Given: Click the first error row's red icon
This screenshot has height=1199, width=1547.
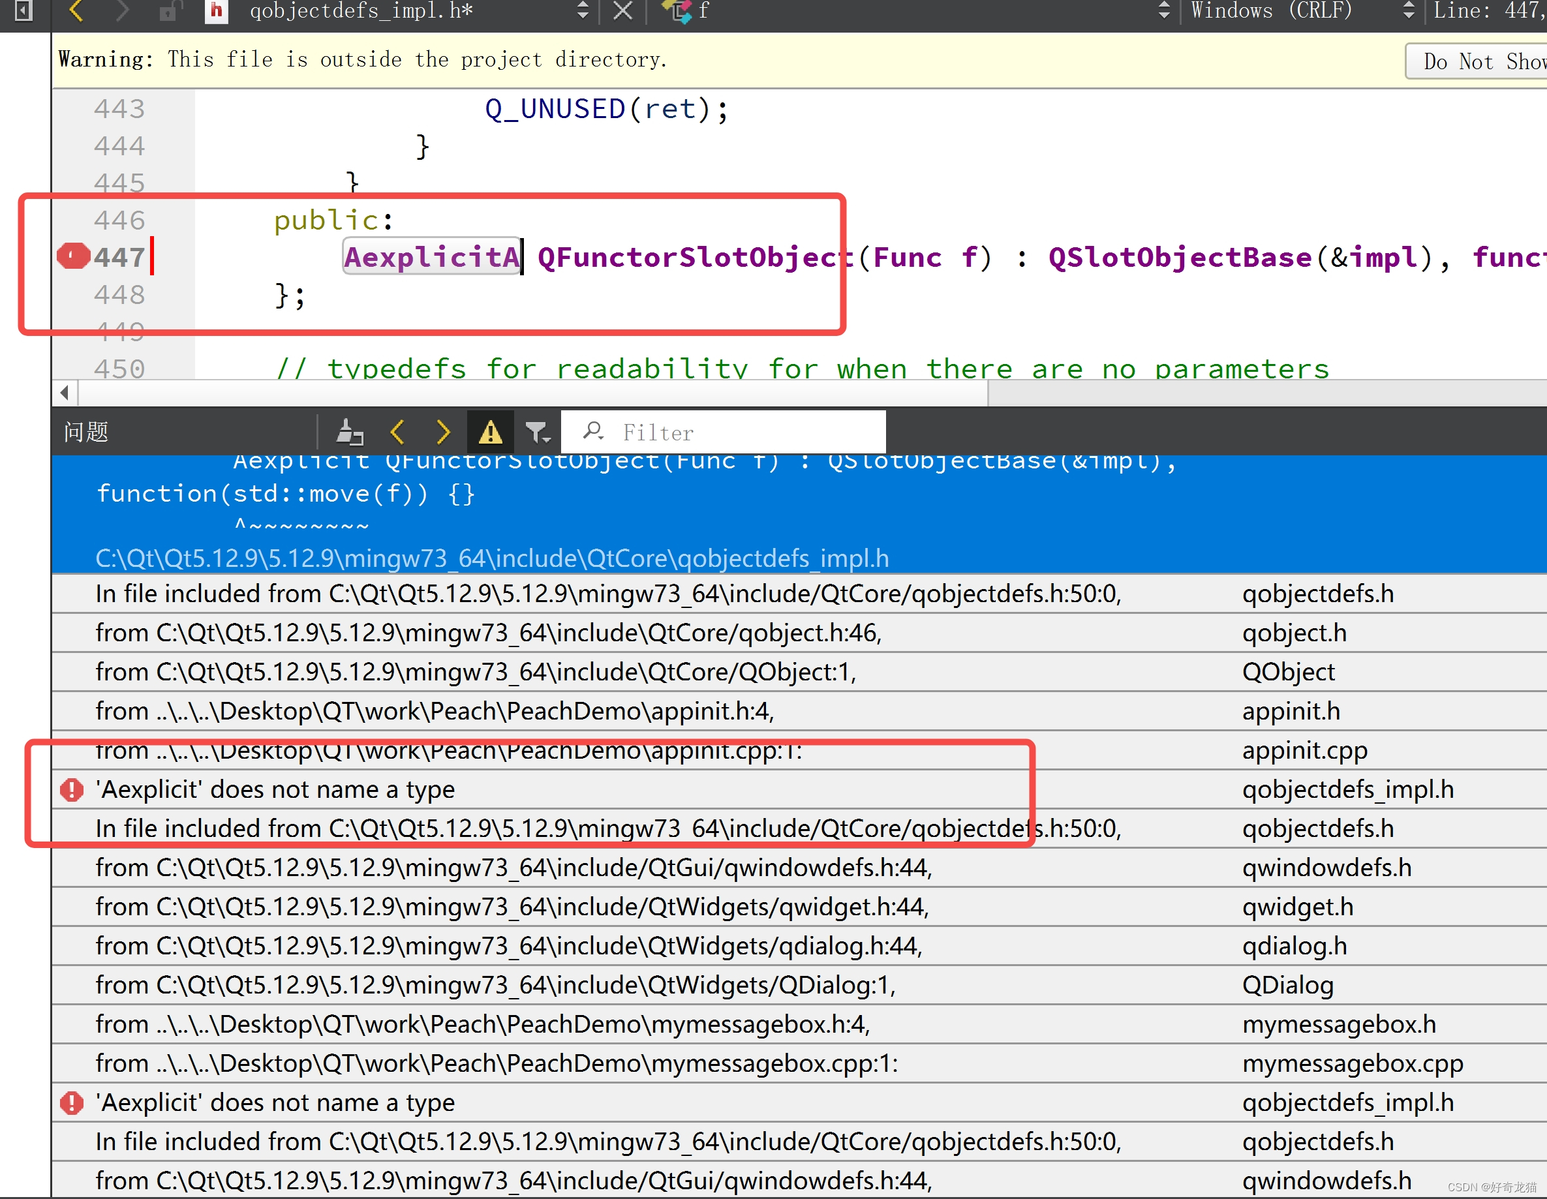Looking at the screenshot, I should 72,789.
